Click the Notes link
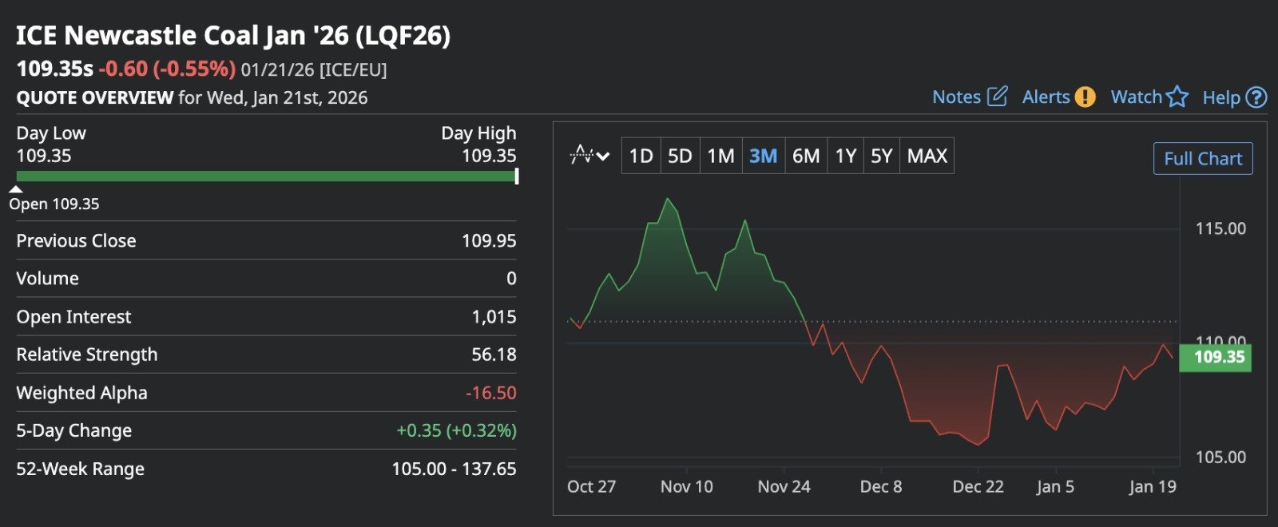 [x=956, y=97]
